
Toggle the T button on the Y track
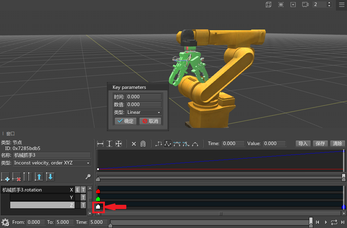coord(83,197)
